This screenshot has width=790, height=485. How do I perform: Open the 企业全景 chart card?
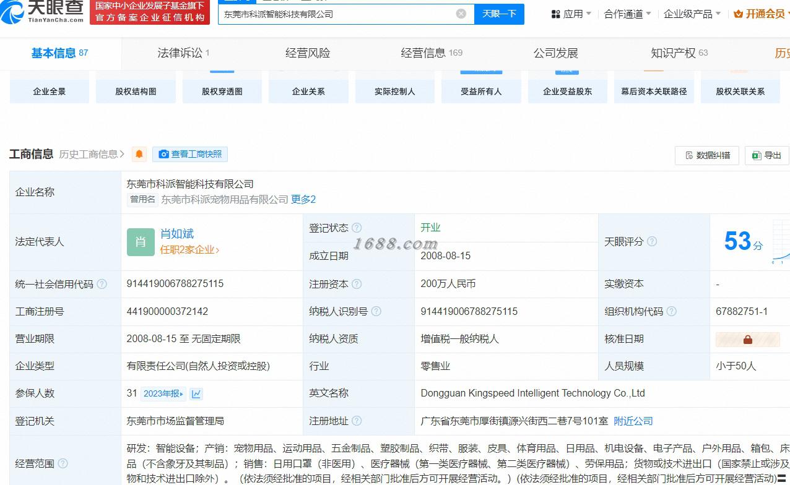pos(50,88)
